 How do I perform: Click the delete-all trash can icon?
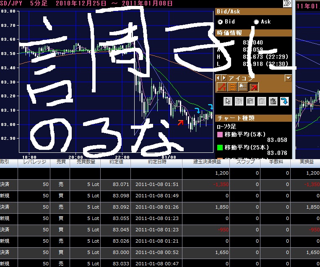273,101
